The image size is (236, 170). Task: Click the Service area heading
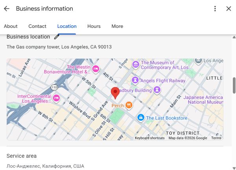22,156
